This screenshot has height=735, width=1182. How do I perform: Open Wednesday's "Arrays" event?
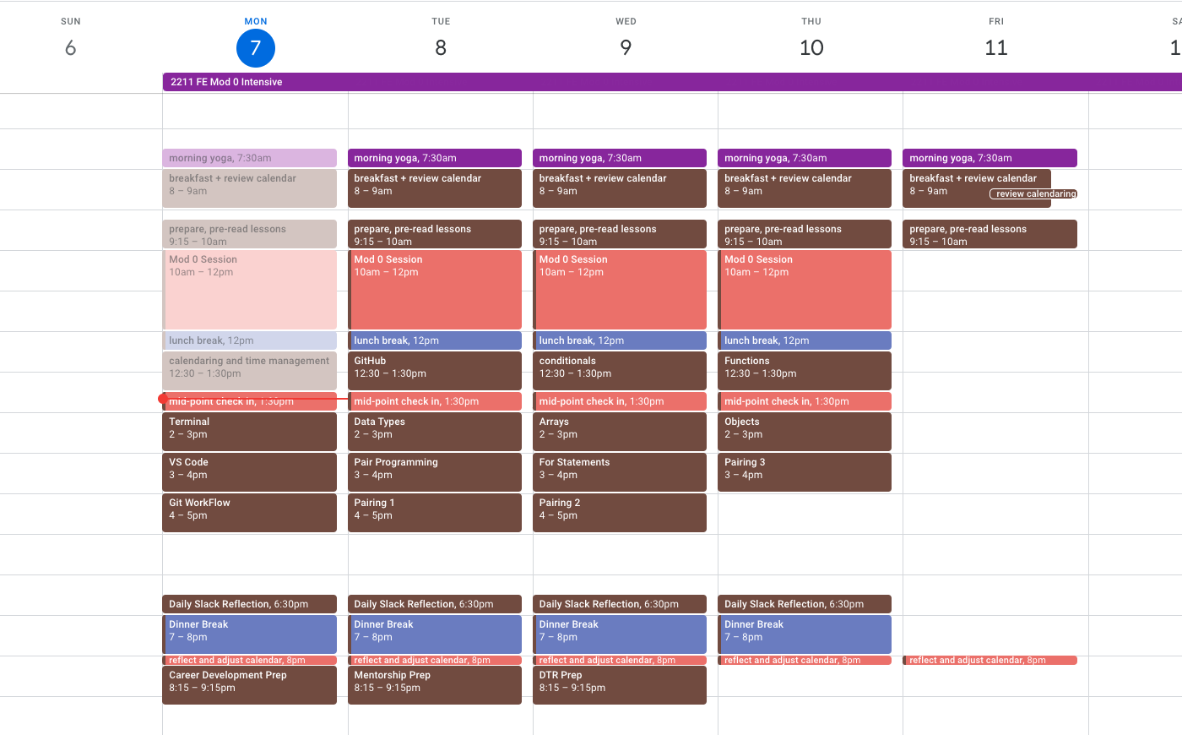pyautogui.click(x=619, y=431)
